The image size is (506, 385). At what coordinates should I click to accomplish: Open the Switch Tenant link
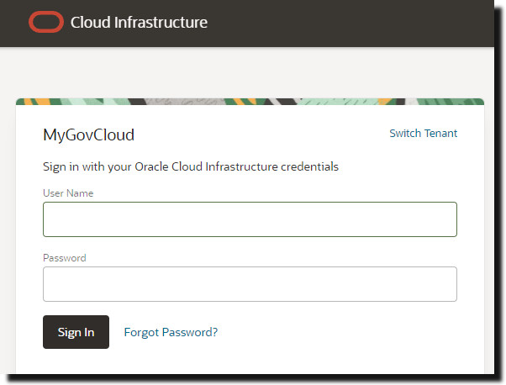point(423,134)
